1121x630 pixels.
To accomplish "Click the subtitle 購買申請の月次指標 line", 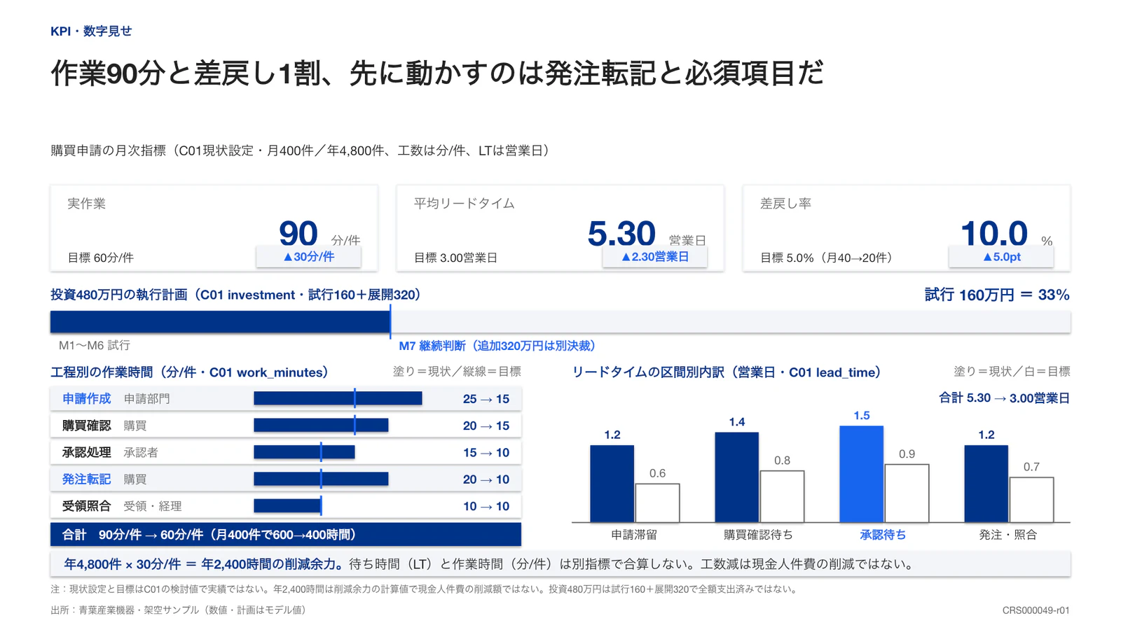I will tap(302, 150).
